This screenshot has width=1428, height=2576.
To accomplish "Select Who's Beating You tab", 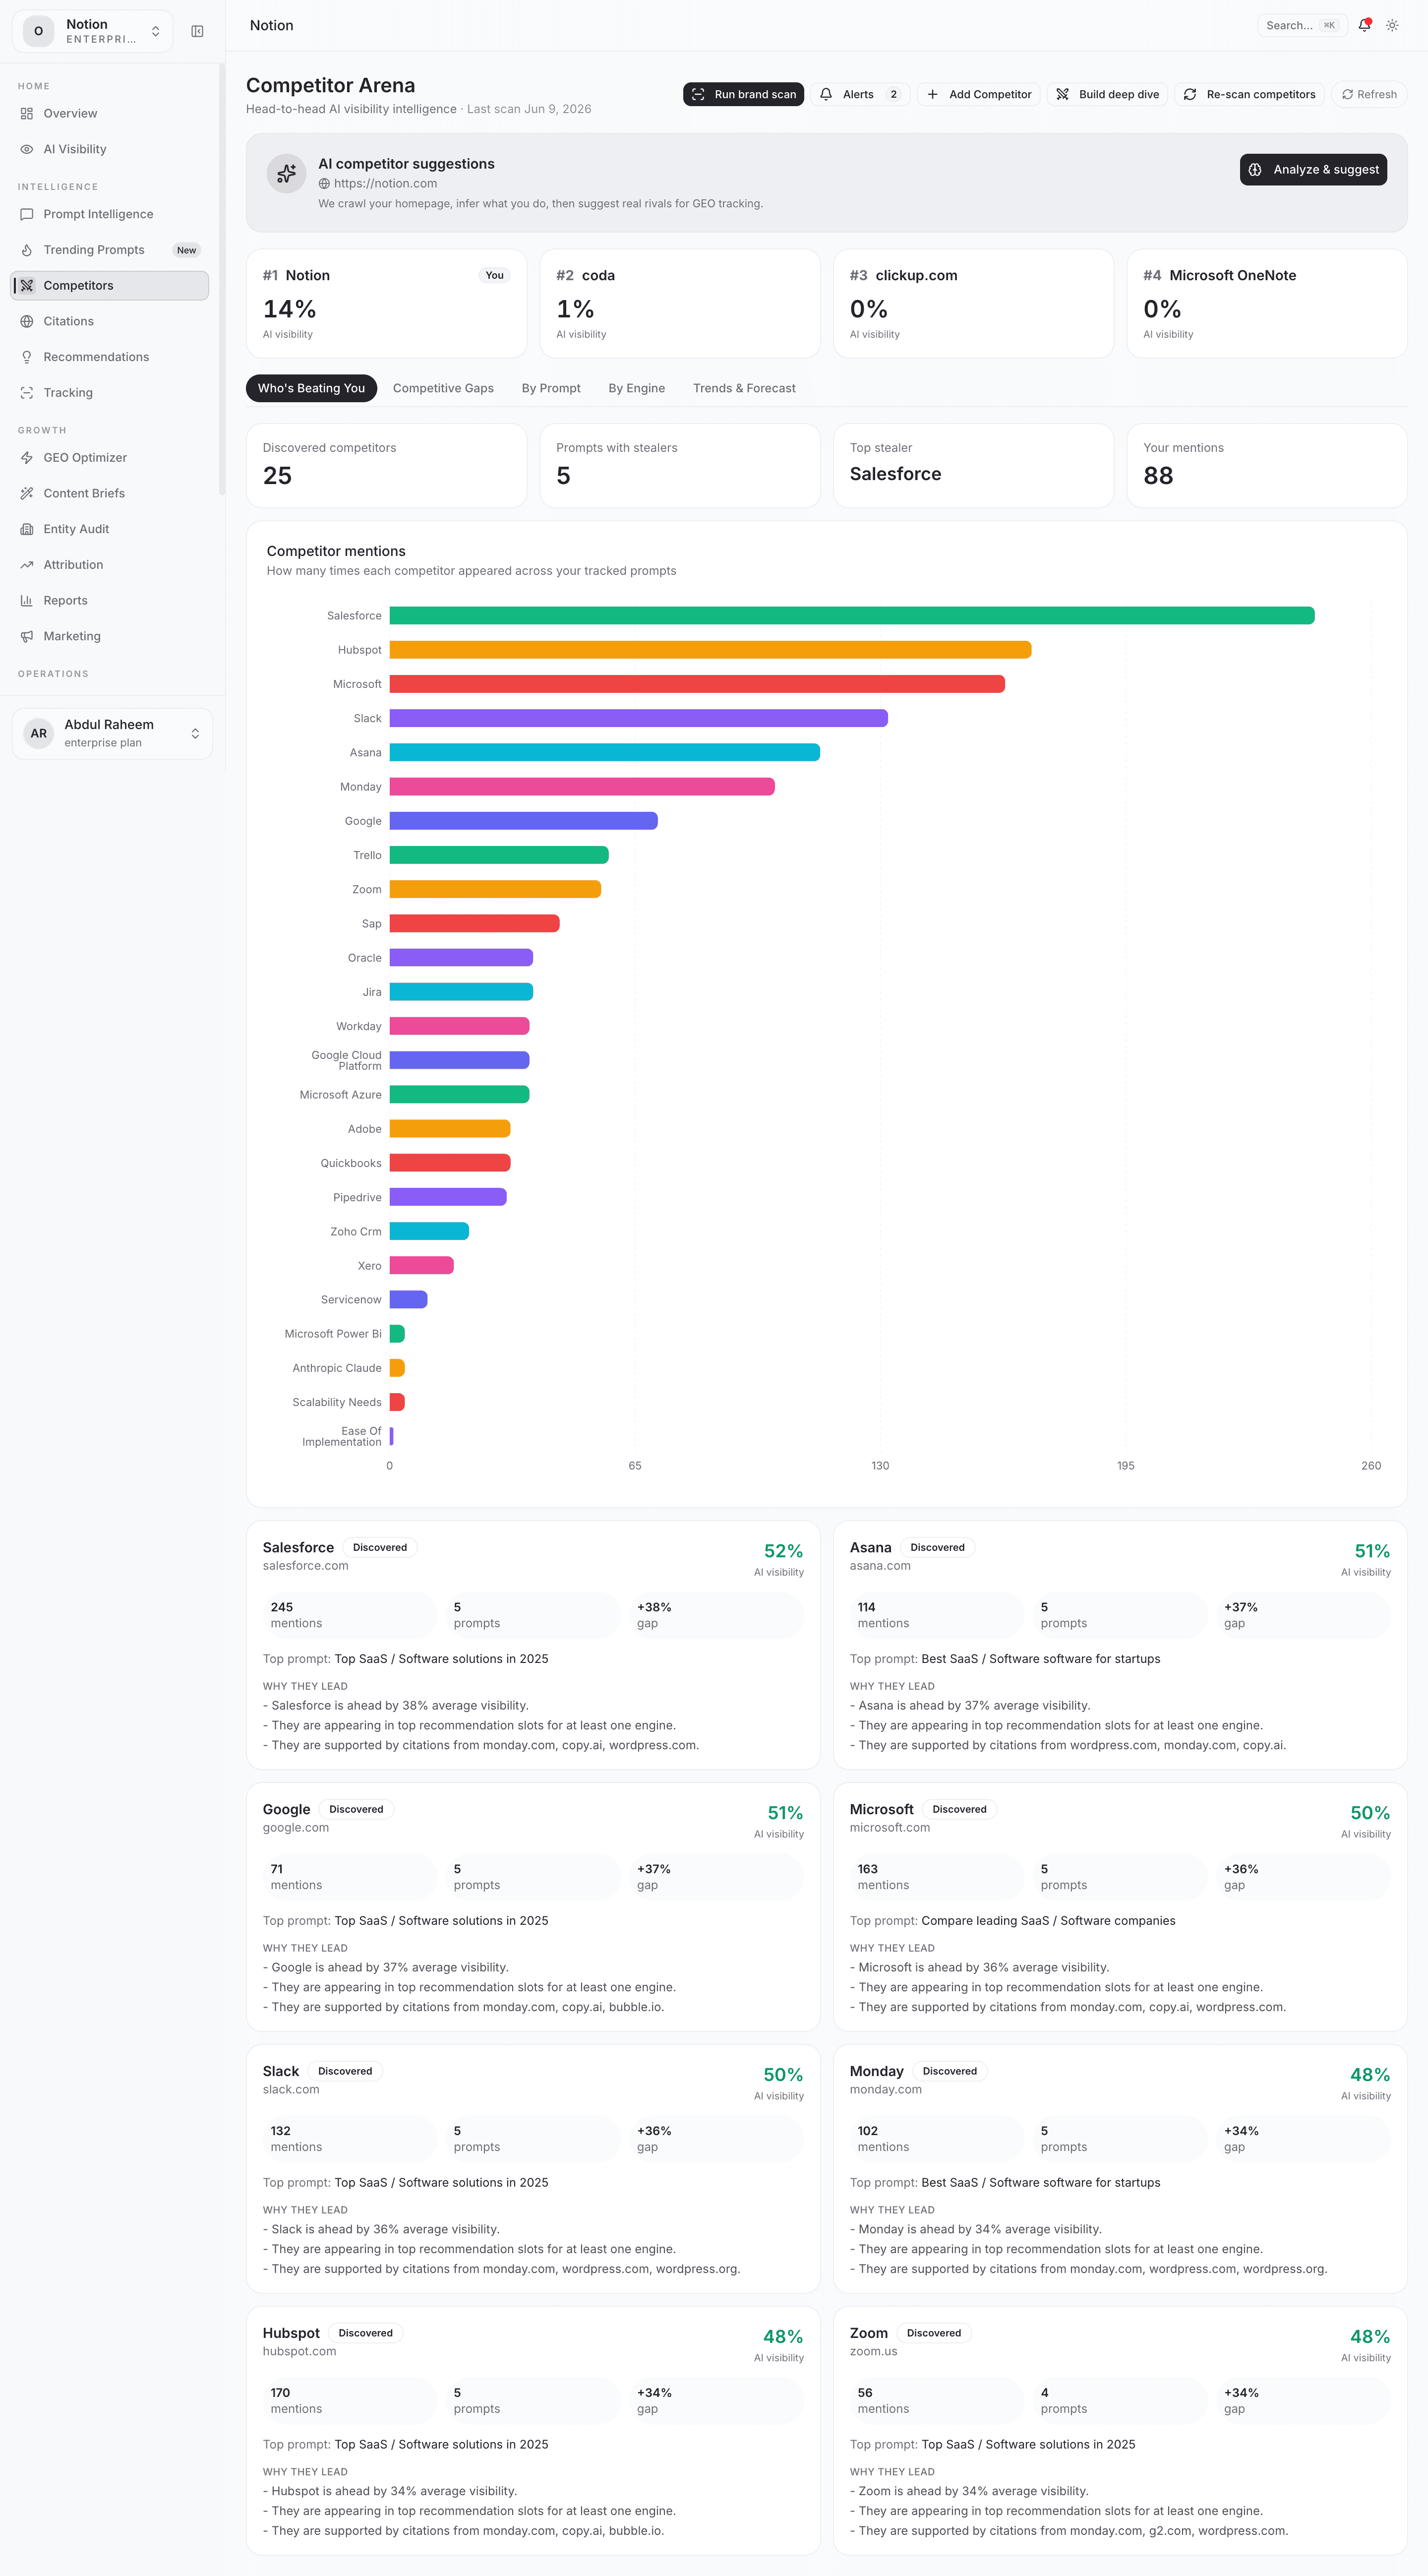I will (311, 388).
